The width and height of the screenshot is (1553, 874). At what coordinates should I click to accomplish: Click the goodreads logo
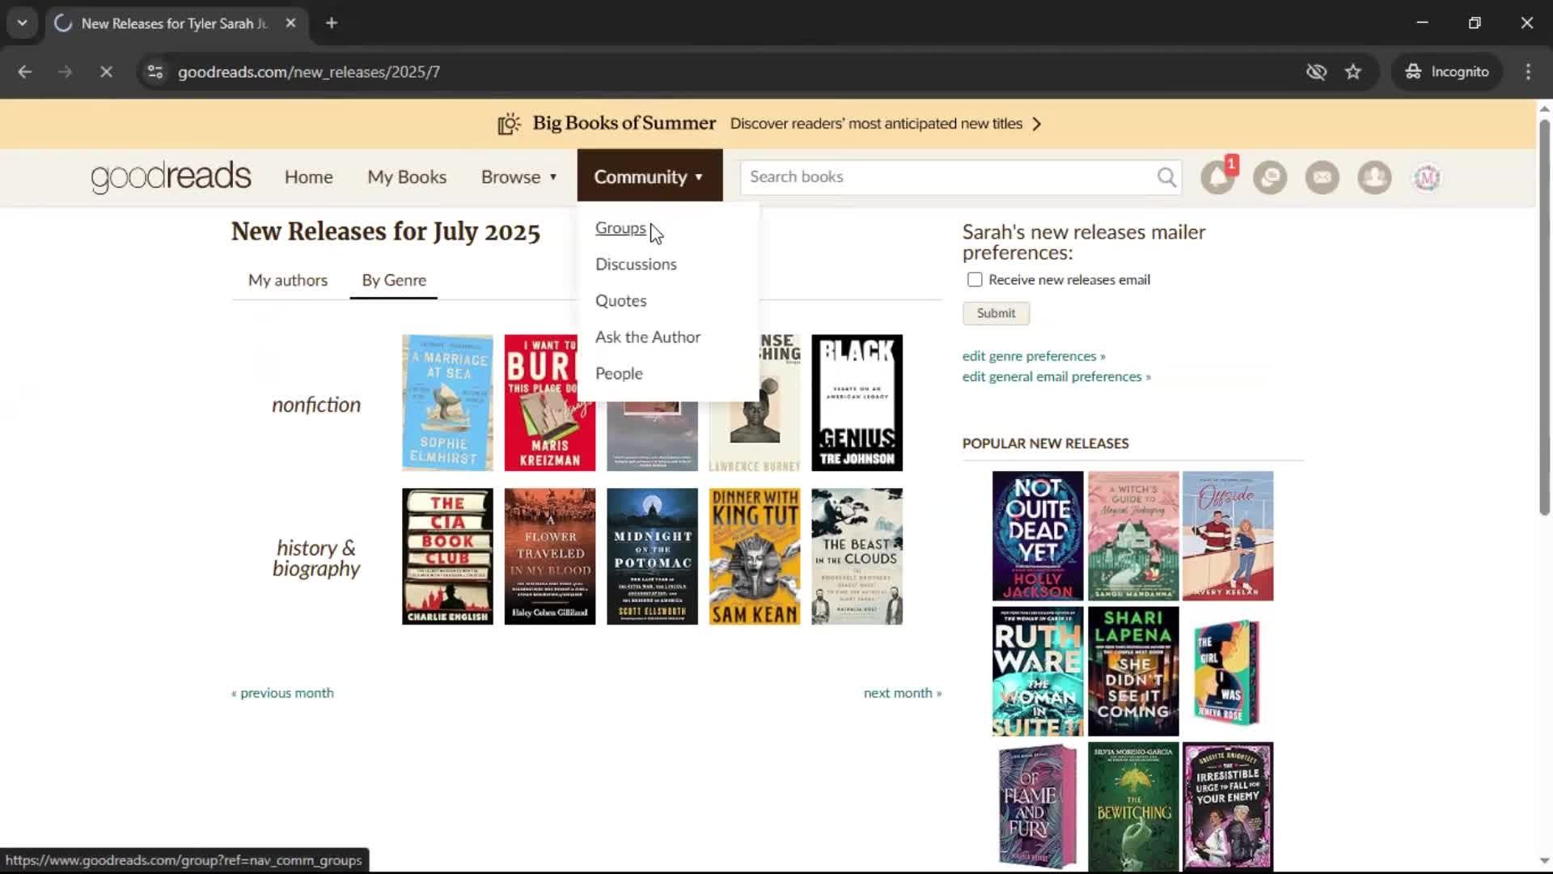(x=171, y=176)
